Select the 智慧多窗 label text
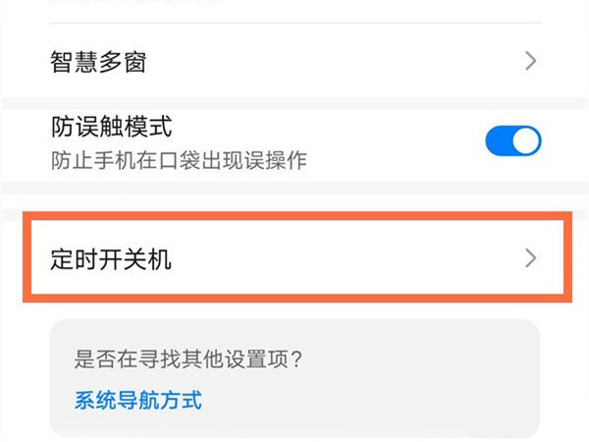This screenshot has width=589, height=442. click(x=98, y=62)
